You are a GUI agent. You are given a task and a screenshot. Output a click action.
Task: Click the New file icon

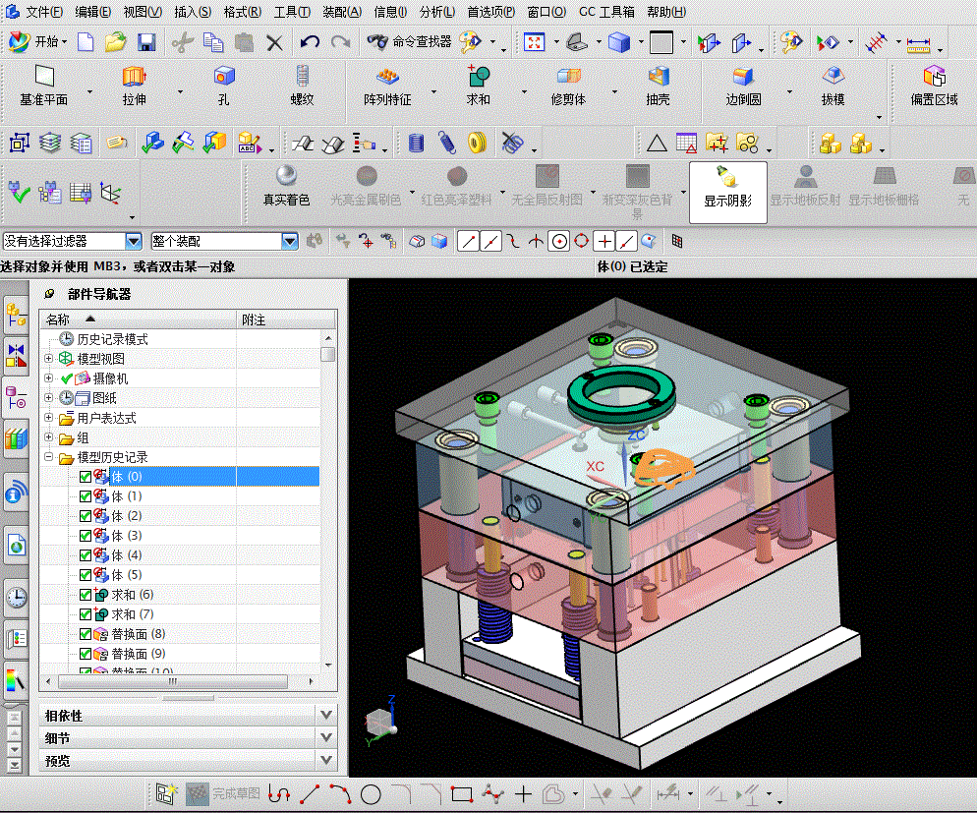point(86,42)
